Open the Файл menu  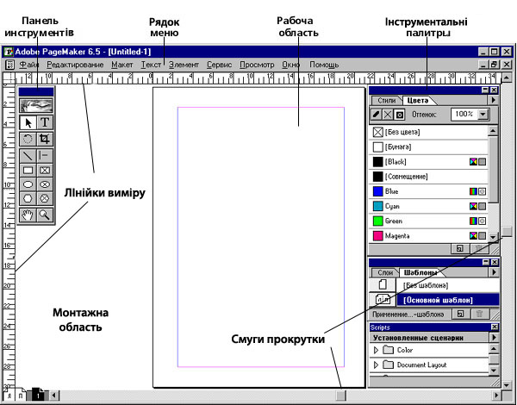pos(29,65)
